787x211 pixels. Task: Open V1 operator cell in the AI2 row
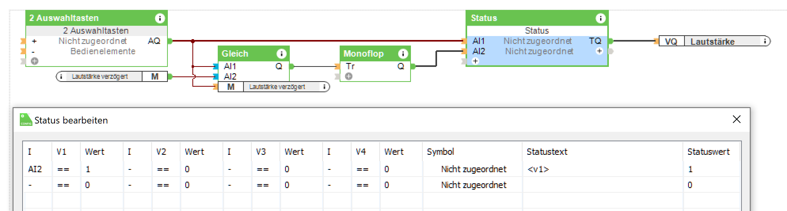click(x=63, y=169)
